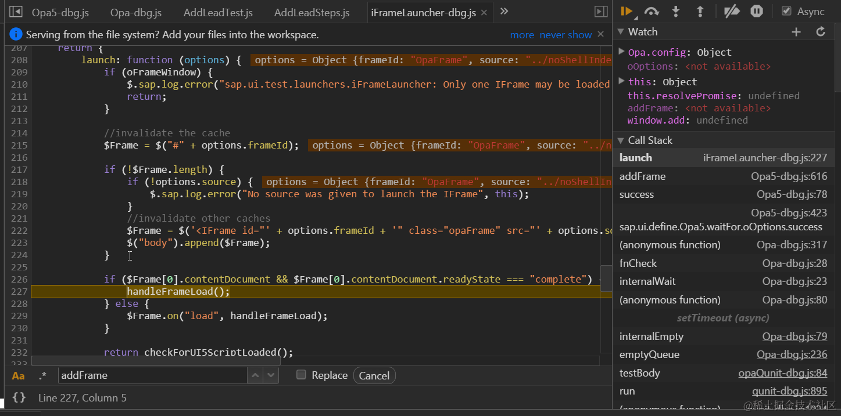The height and width of the screenshot is (416, 841).
Task: Click addFrame watch expression
Action: tap(699, 108)
